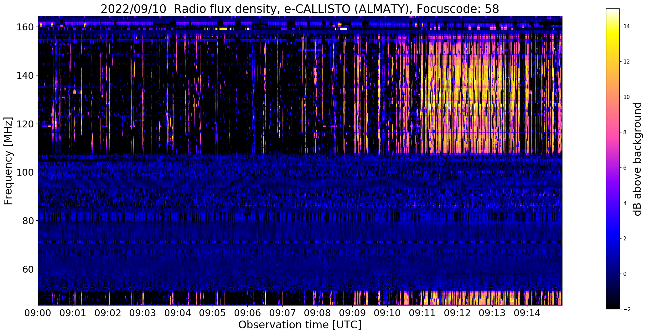Click the colorbar tick label 0

[625, 274]
